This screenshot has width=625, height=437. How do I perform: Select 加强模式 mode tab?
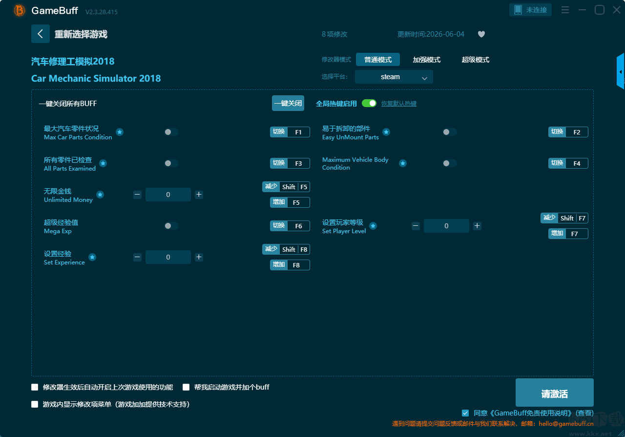427,60
